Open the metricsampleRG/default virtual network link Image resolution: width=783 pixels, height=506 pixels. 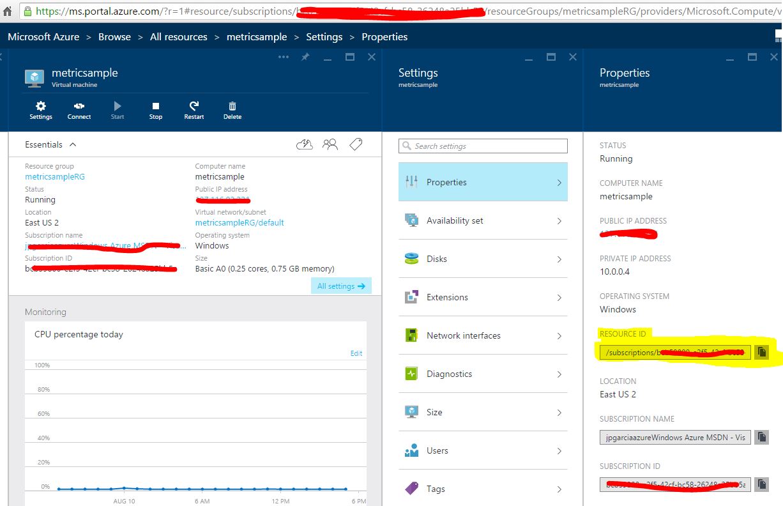coord(239,222)
